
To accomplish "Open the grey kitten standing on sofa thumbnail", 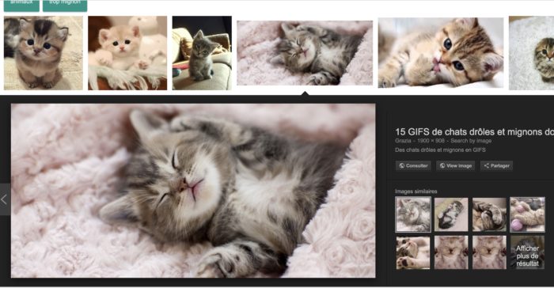I will (202, 53).
